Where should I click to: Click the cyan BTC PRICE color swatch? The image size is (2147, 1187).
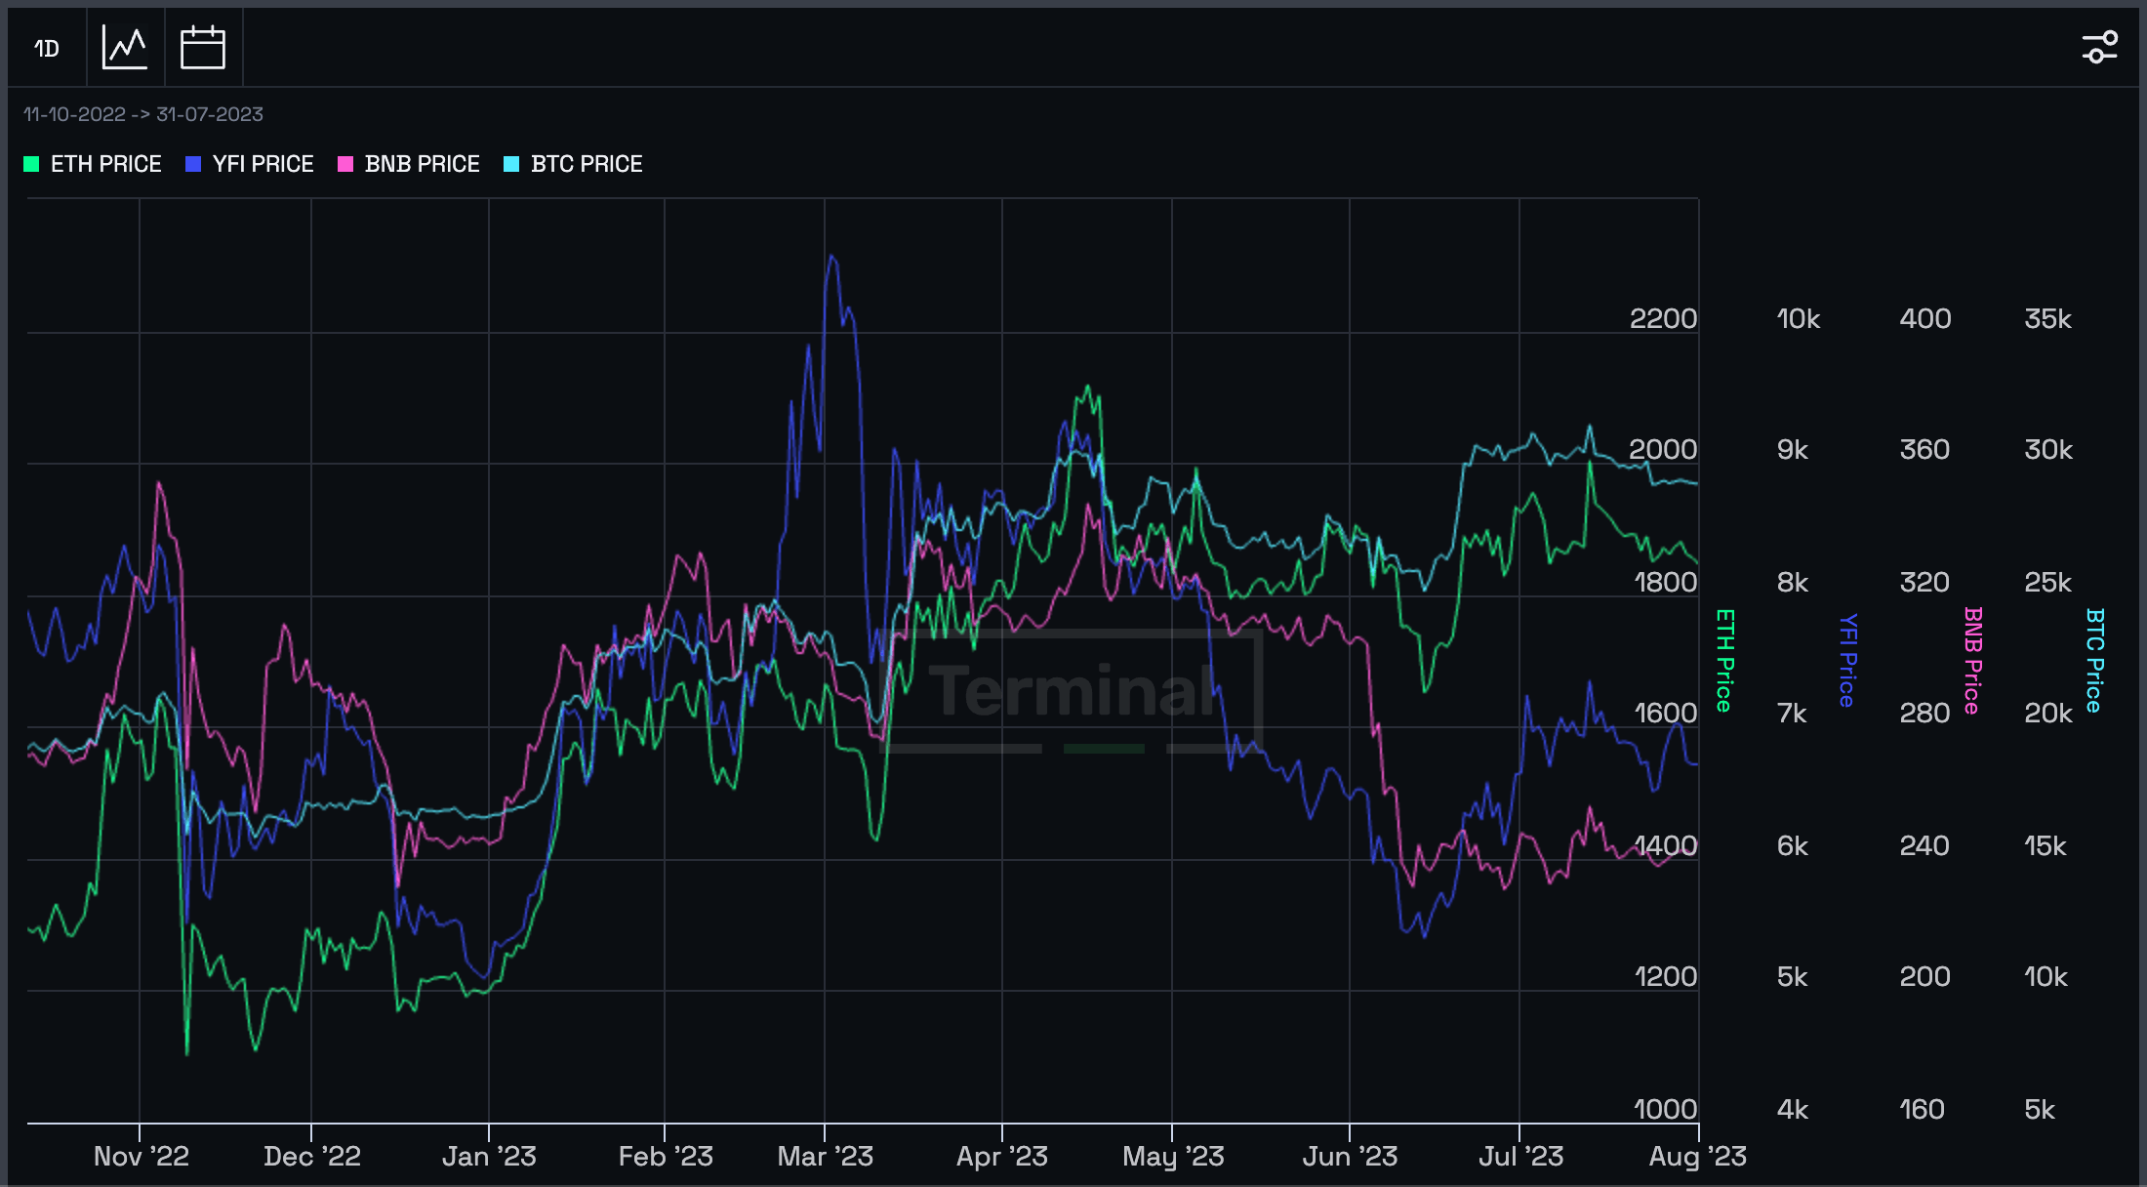coord(511,164)
